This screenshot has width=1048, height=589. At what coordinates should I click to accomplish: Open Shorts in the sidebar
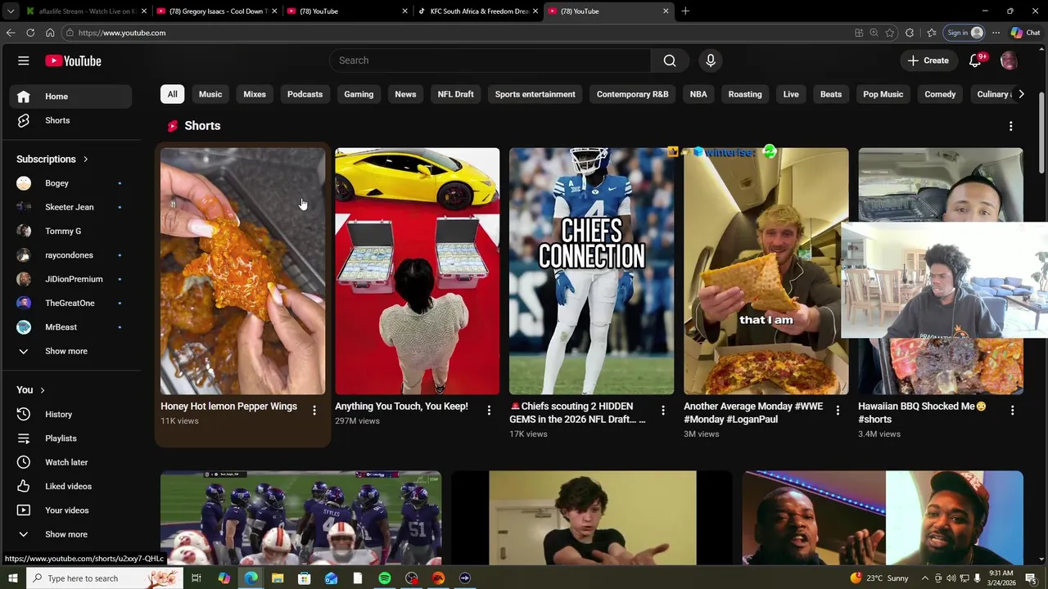coord(71,120)
